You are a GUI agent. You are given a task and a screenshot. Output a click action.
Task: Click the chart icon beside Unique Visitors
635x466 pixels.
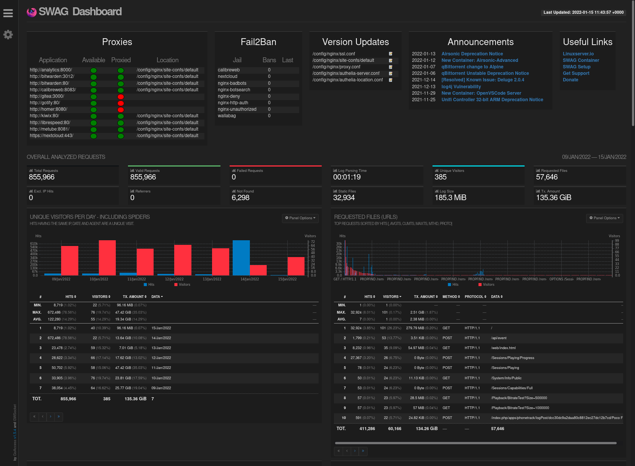coord(437,171)
